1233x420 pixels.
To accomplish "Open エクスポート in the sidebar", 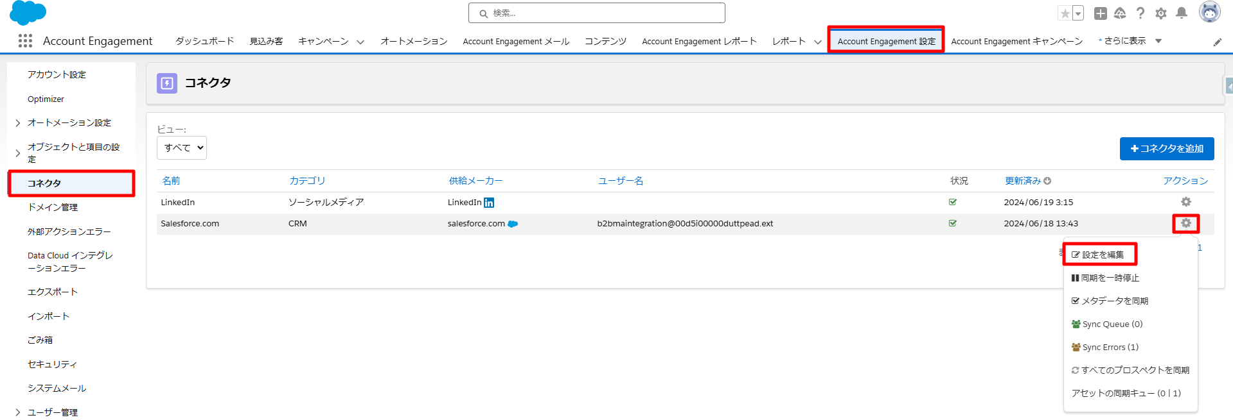I will point(53,292).
